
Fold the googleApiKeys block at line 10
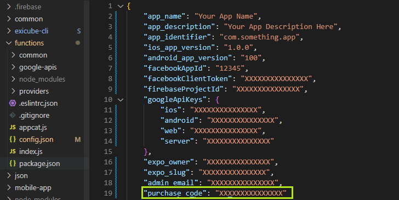pos(121,100)
